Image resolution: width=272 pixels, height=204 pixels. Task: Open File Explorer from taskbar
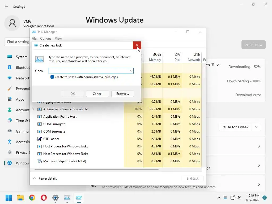pyautogui.click(x=20, y=198)
